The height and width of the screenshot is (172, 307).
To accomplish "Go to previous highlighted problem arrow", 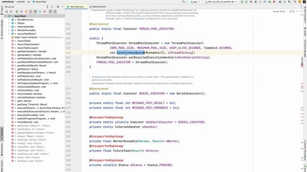I will coord(297,11).
